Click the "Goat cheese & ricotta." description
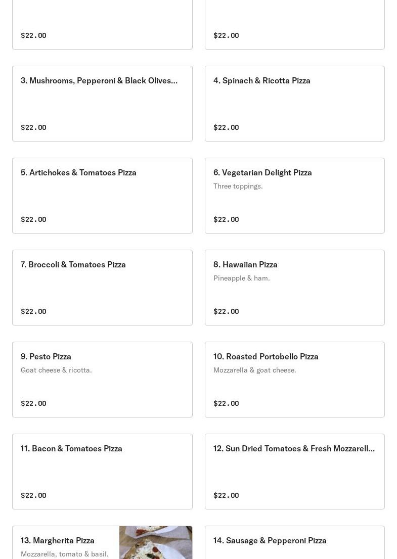 click(x=56, y=370)
